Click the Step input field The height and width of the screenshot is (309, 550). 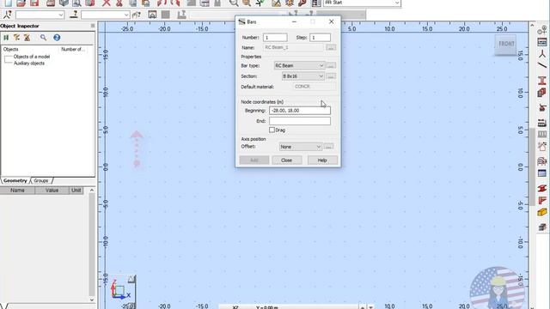(x=320, y=38)
